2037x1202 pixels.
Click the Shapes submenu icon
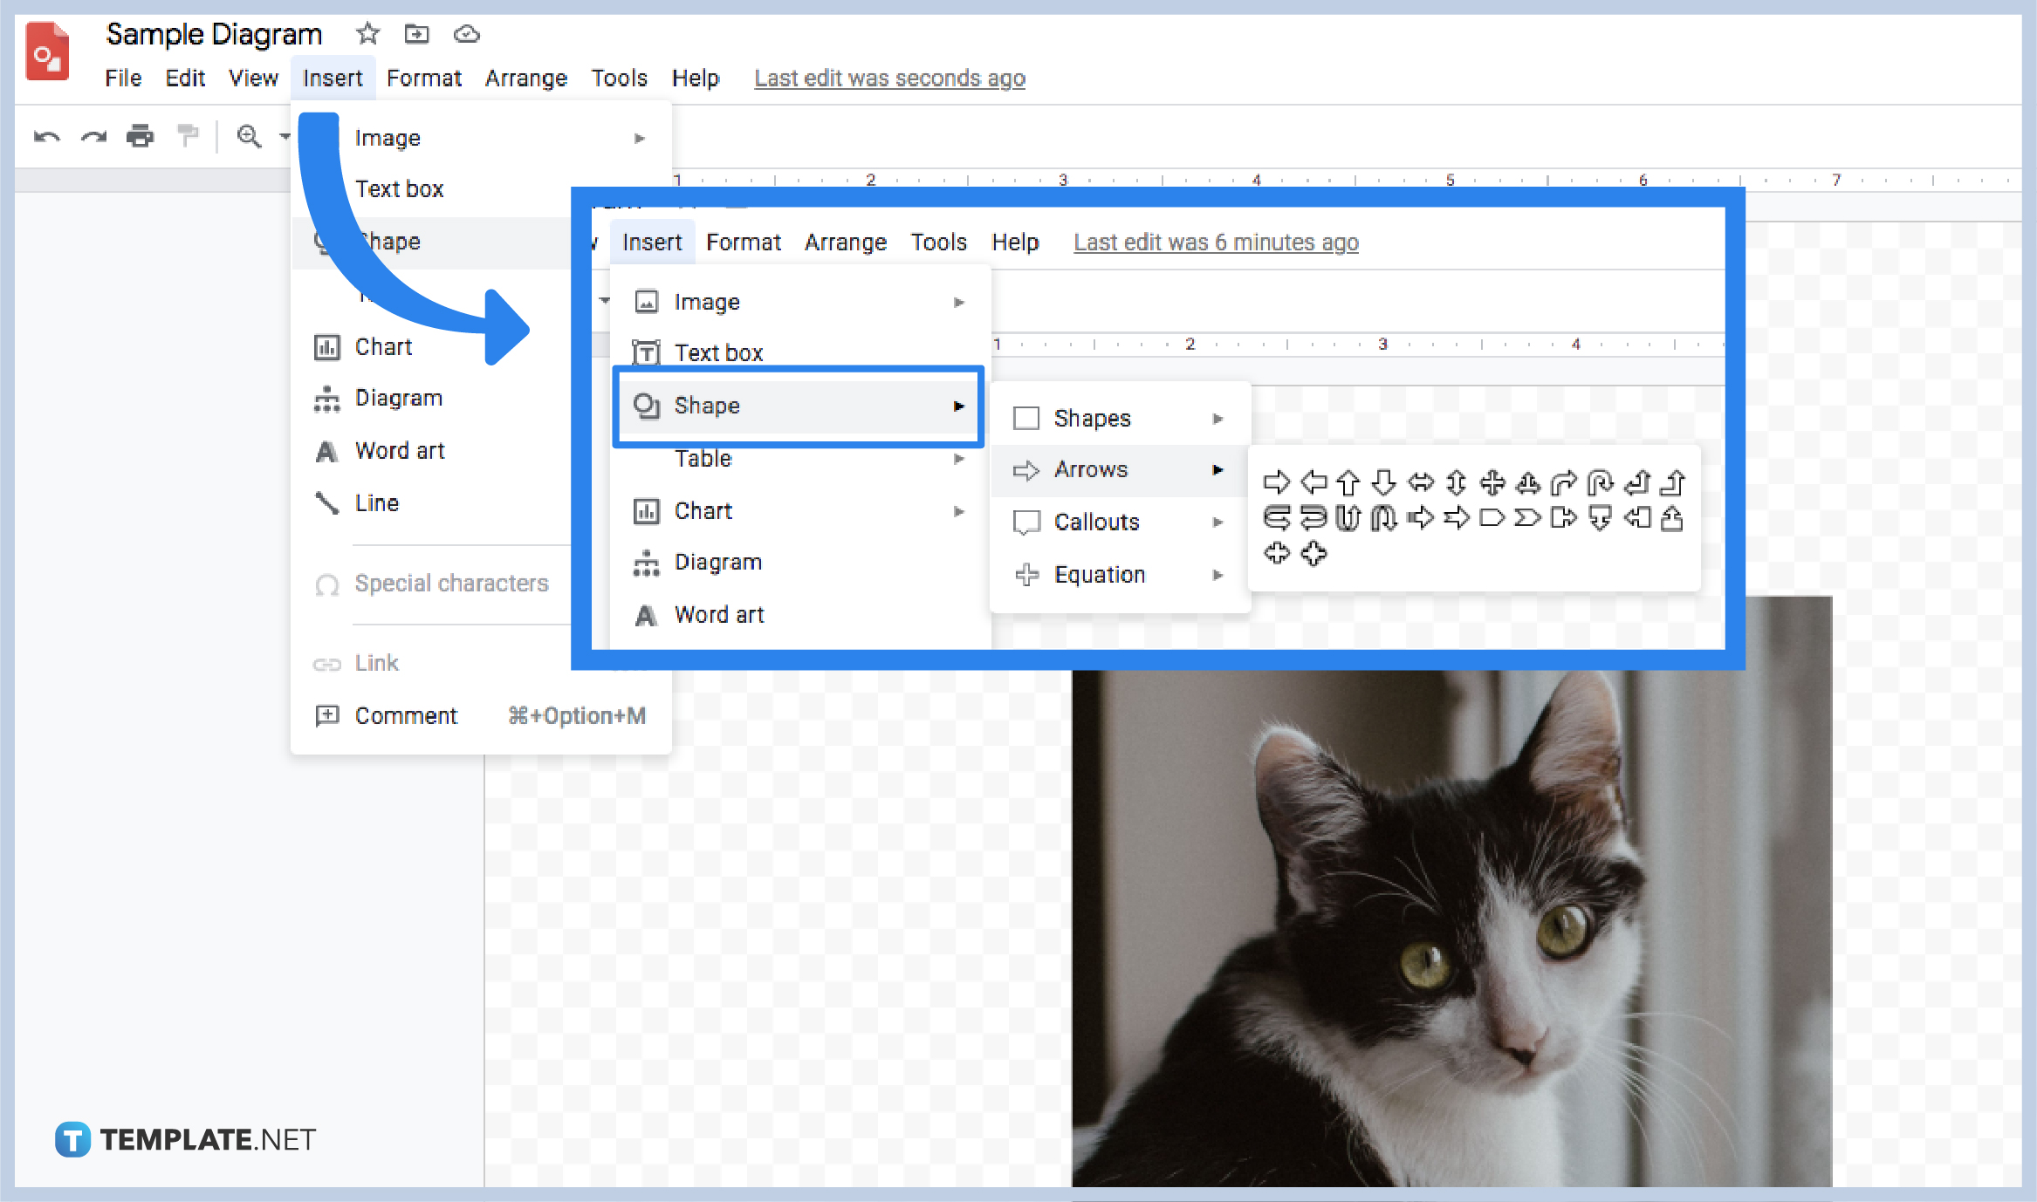(x=1026, y=418)
